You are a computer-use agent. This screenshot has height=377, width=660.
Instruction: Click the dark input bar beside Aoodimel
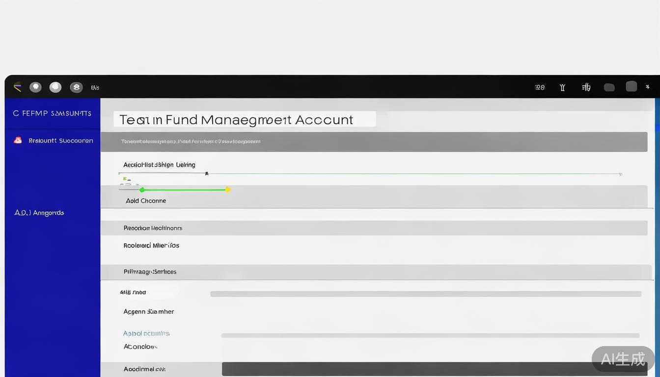click(434, 369)
